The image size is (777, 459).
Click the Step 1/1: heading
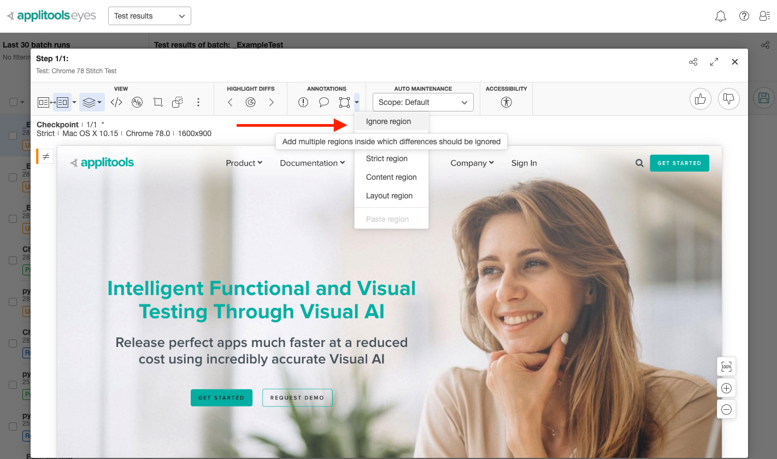(x=52, y=58)
